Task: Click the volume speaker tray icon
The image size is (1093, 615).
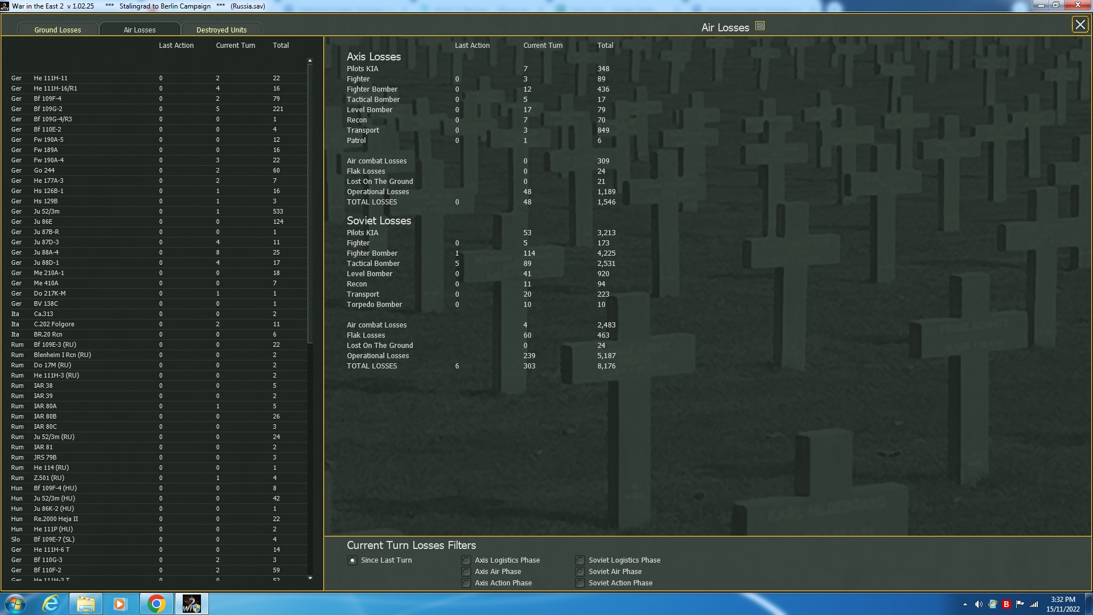Action: 978,604
